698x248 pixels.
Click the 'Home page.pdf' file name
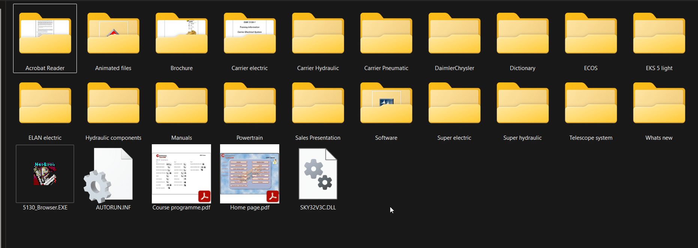250,208
